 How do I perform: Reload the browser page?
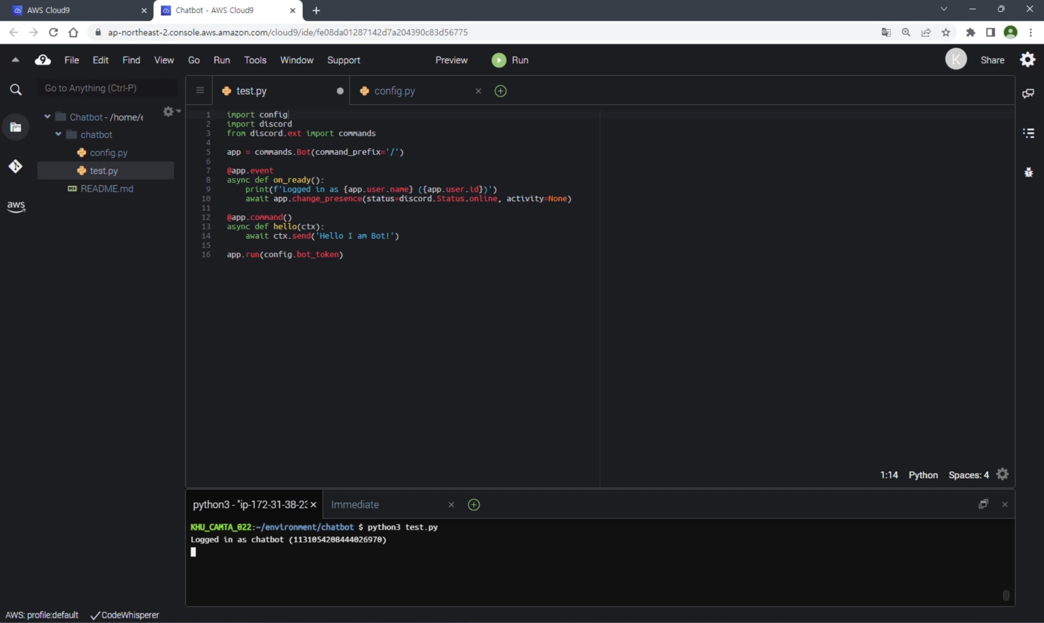tap(53, 32)
